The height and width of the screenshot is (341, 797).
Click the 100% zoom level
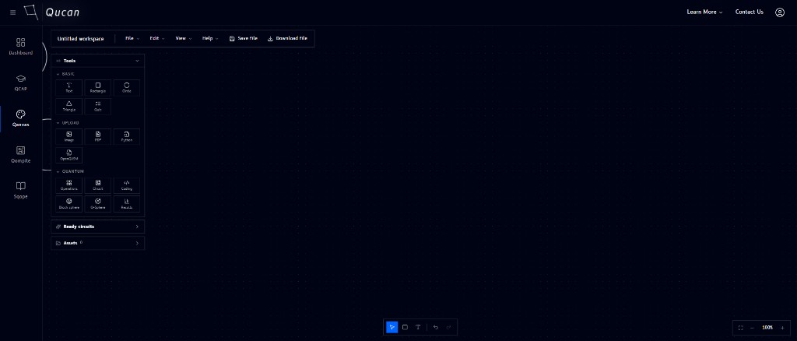767,328
